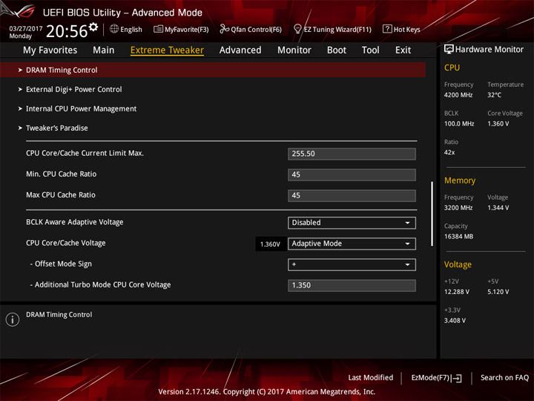Show the Hot Keys list
Image resolution: width=534 pixels, height=401 pixels.
click(401, 29)
